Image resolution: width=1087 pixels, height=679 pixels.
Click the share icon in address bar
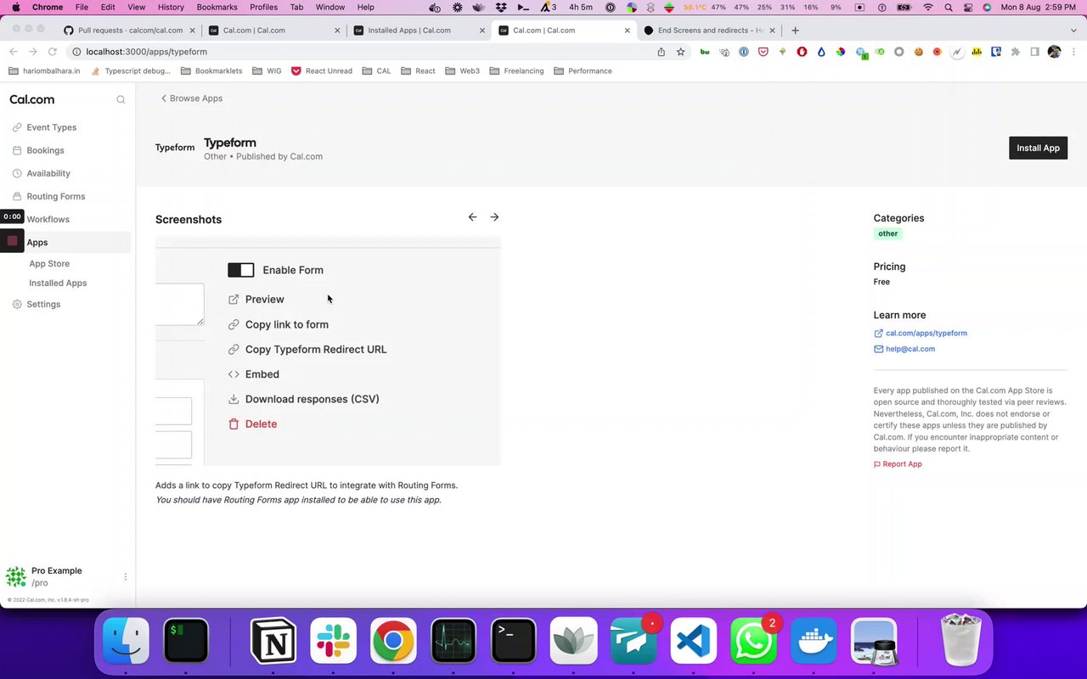tap(662, 52)
